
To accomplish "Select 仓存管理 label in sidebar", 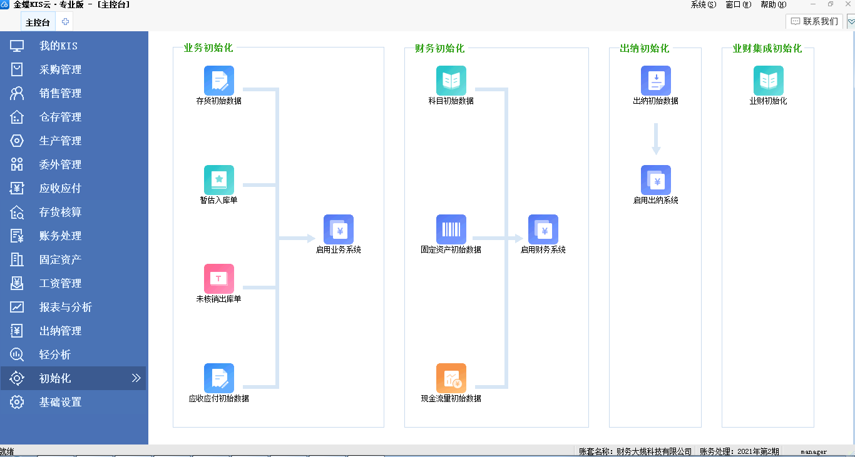I will tap(60, 117).
